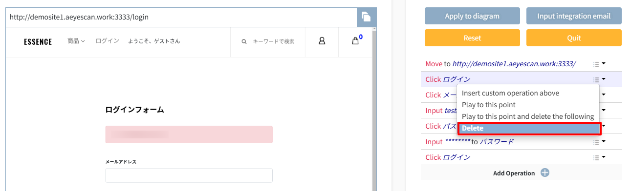Image resolution: width=631 pixels, height=191 pixels.
Task: Click the search magnifier icon
Action: [x=244, y=42]
